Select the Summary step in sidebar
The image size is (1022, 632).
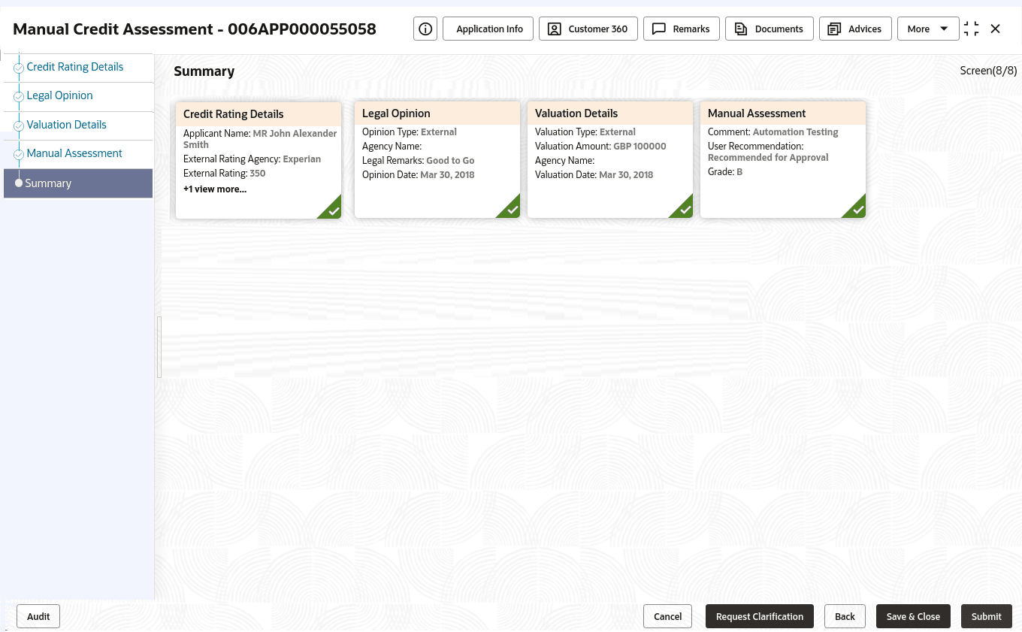coord(78,183)
